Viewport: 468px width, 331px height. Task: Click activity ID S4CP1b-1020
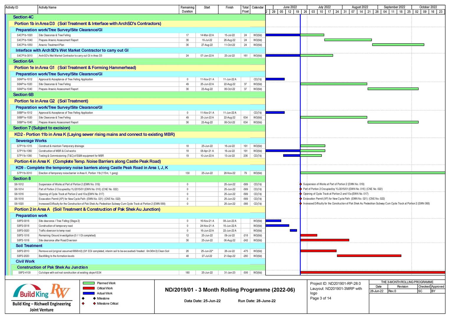pos(25,35)
